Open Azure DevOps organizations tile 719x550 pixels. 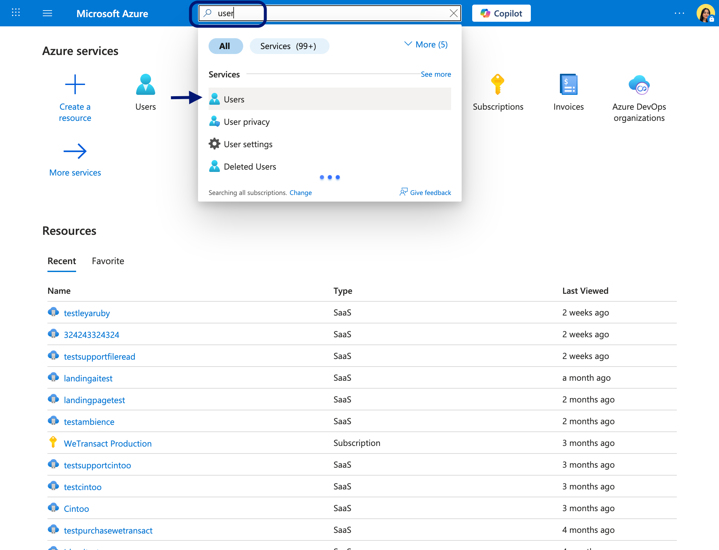639,98
